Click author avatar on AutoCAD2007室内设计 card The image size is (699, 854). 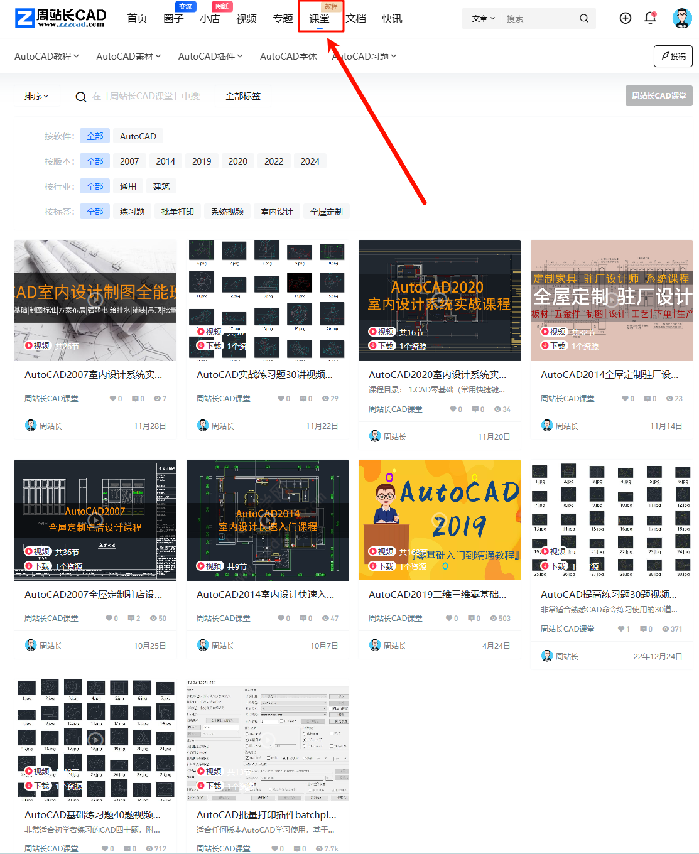[31, 425]
